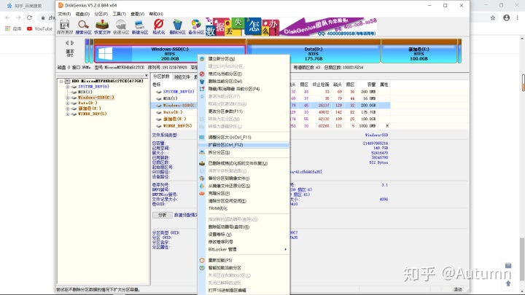Click the 格式化 format toolbar icon
Viewport: 525px width, 295px height.
point(158,27)
